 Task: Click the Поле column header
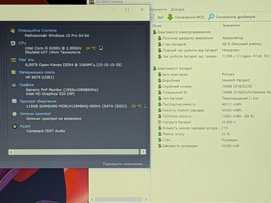click(x=157, y=26)
